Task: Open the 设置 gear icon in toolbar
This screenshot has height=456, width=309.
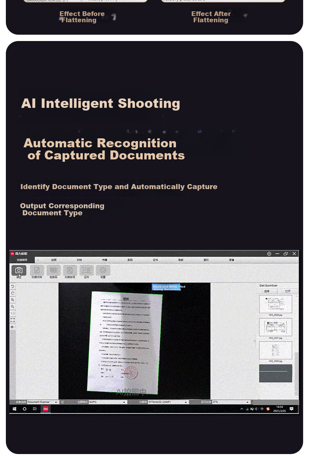Action: pos(103,270)
